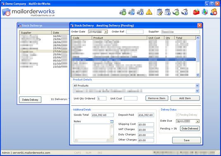Sort items by the Code column header
Viewport: 221px width, 156px height.
pyautogui.click(x=82, y=38)
